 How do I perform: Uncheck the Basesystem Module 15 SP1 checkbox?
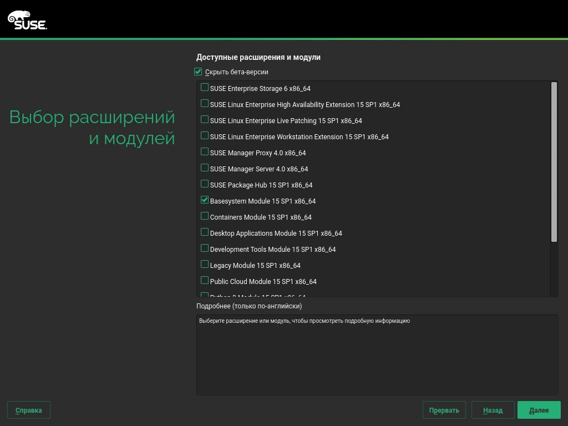click(205, 200)
